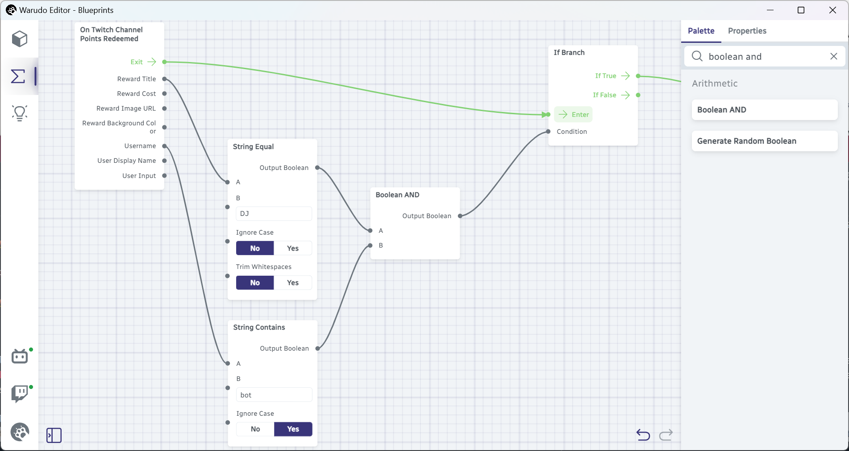Click the String Equal B field 'DJ'
Screen dimensions: 849x451
(x=274, y=214)
